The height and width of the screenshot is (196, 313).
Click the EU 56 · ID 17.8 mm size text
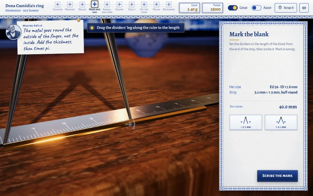pyautogui.click(x=283, y=87)
